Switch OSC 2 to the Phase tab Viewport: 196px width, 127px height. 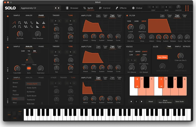point(41,46)
